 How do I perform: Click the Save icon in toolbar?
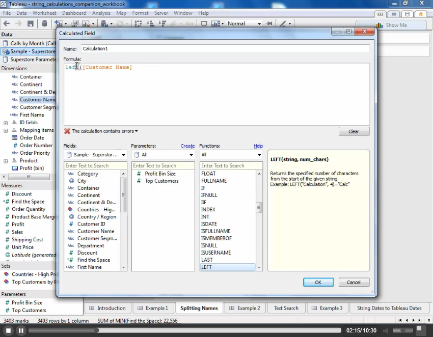(x=31, y=23)
